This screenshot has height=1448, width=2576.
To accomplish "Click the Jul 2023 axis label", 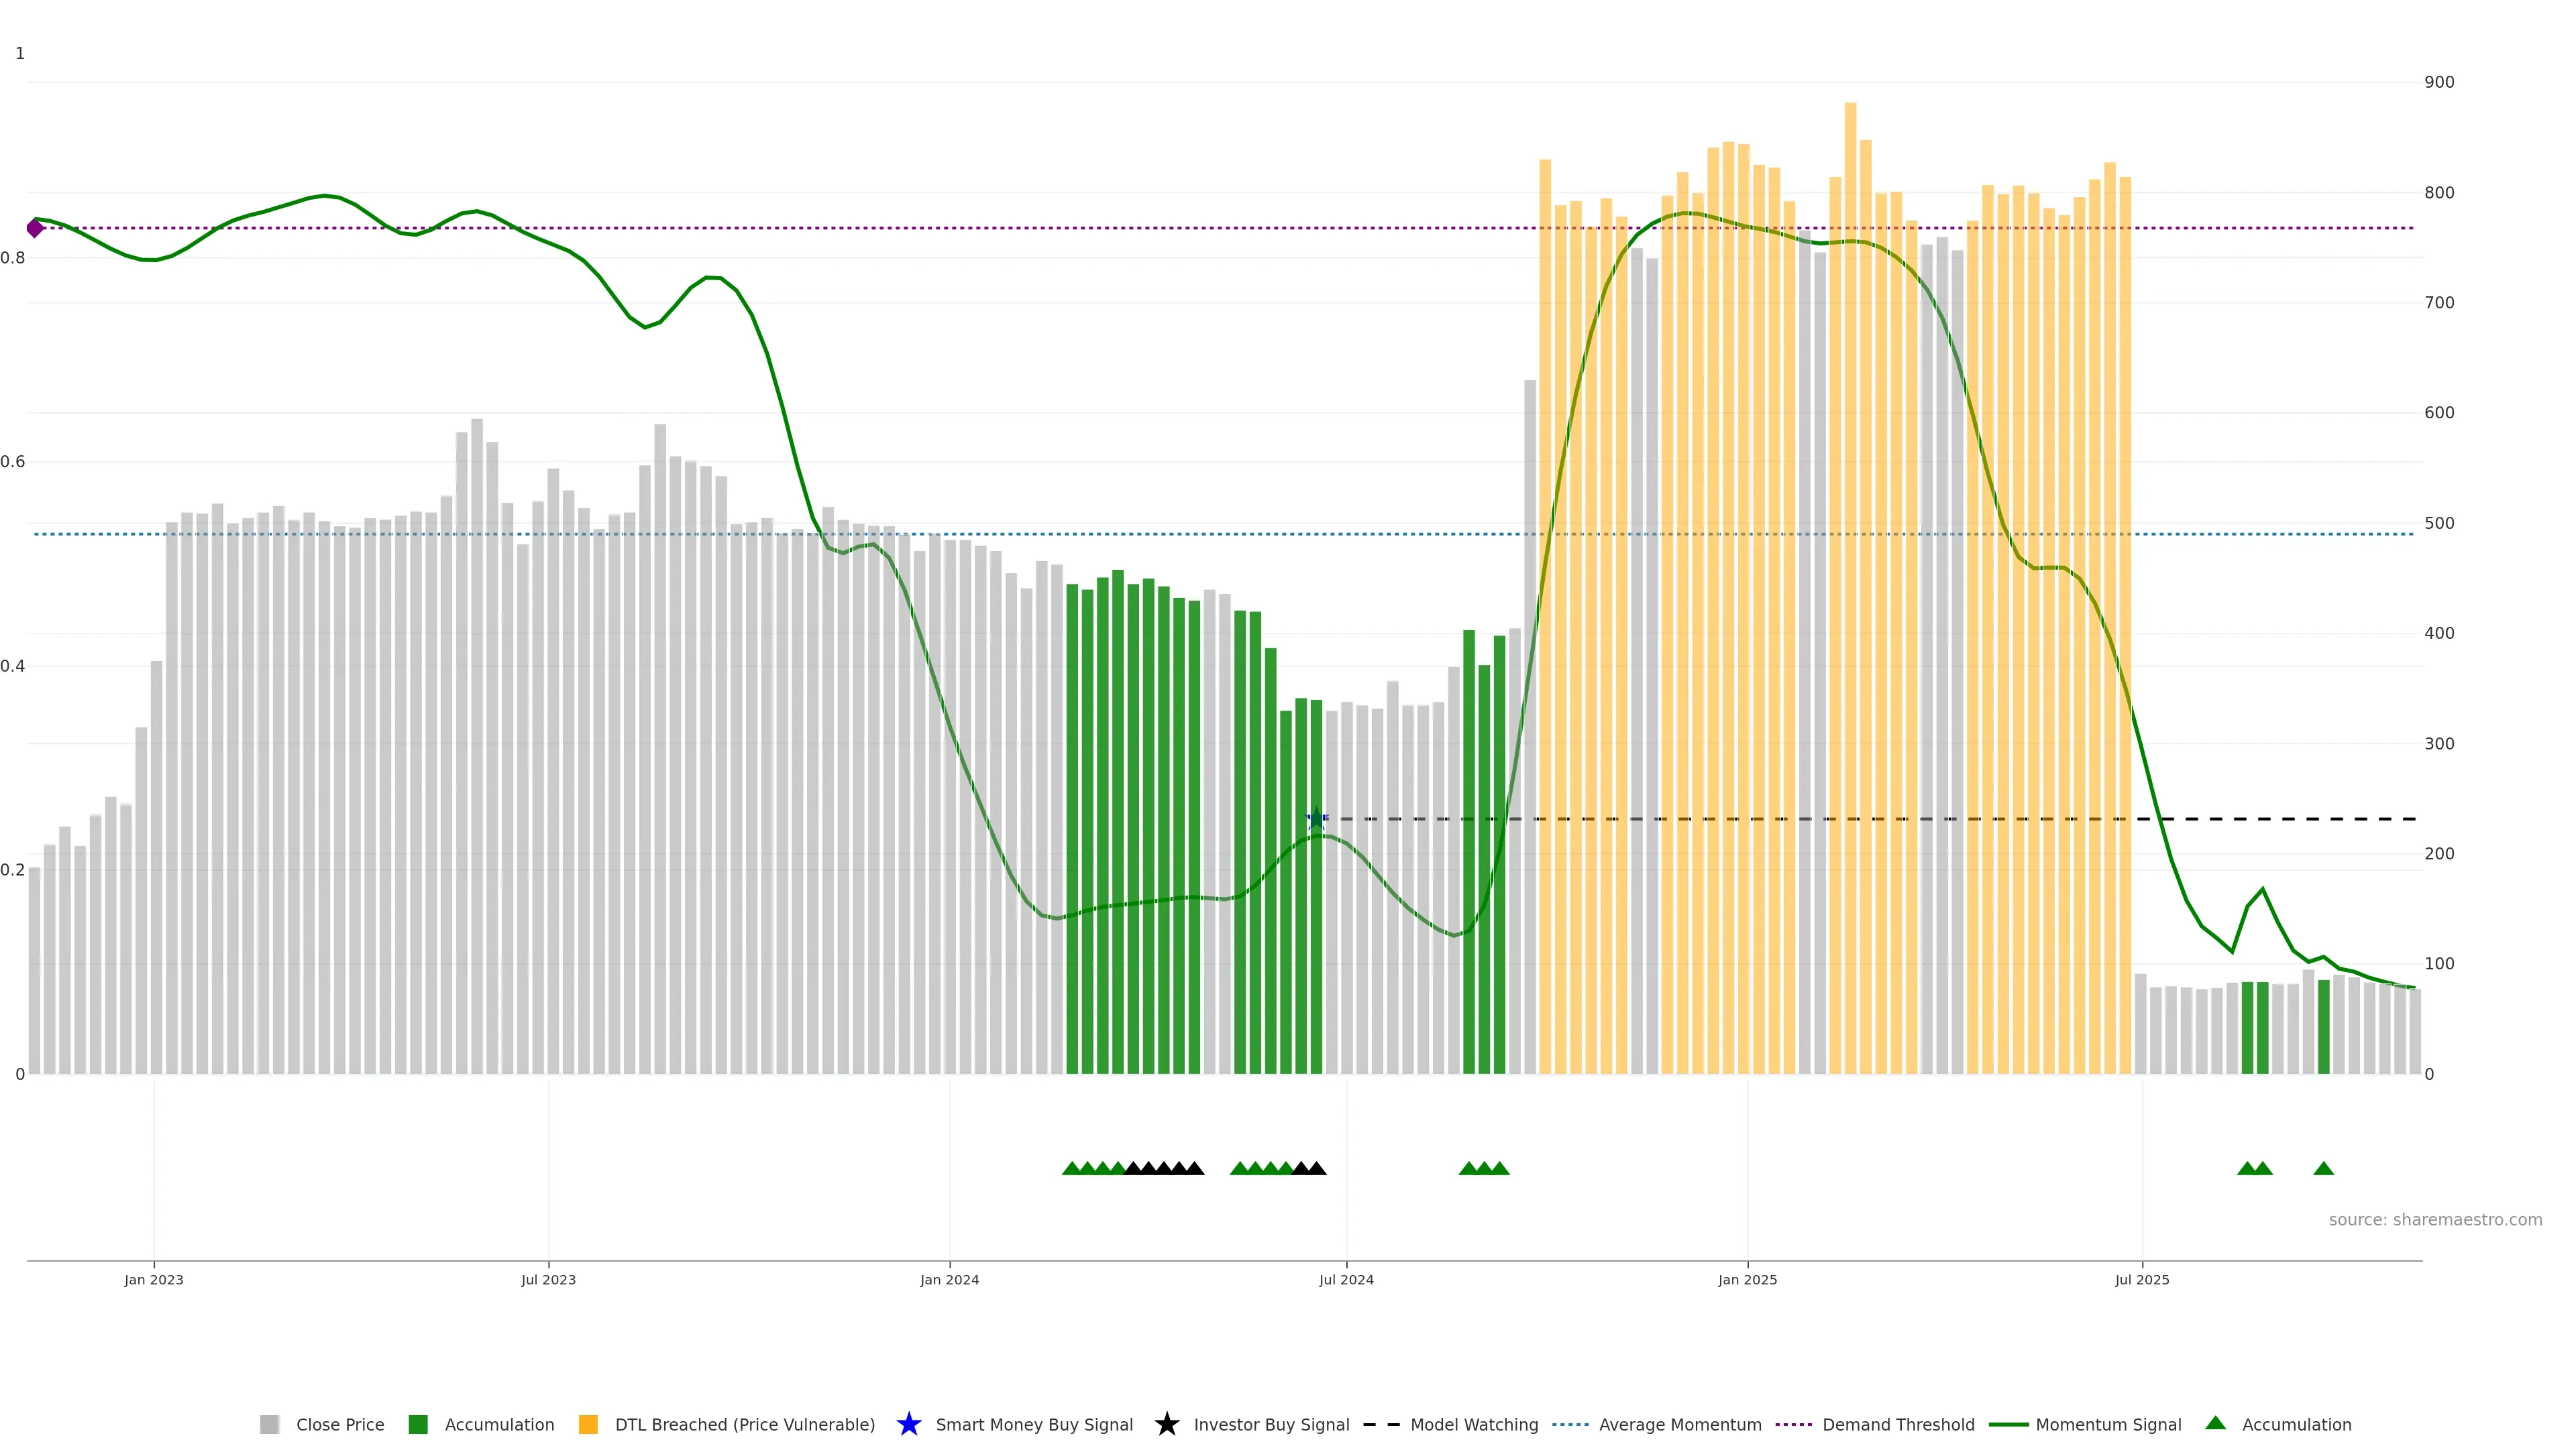I will (x=548, y=1279).
